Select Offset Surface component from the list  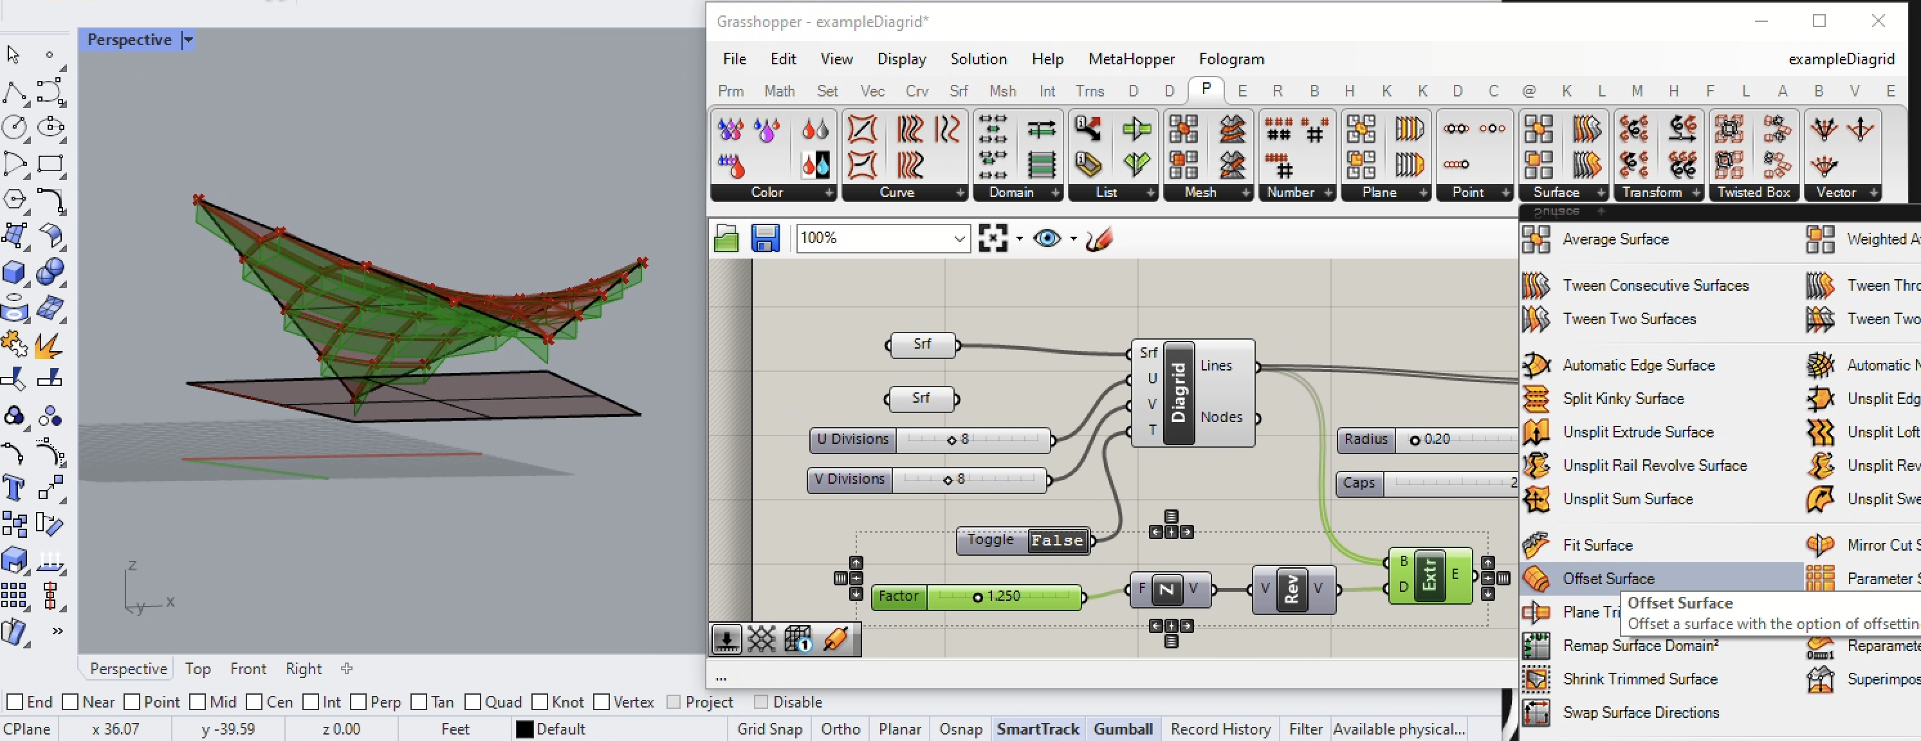(1608, 578)
